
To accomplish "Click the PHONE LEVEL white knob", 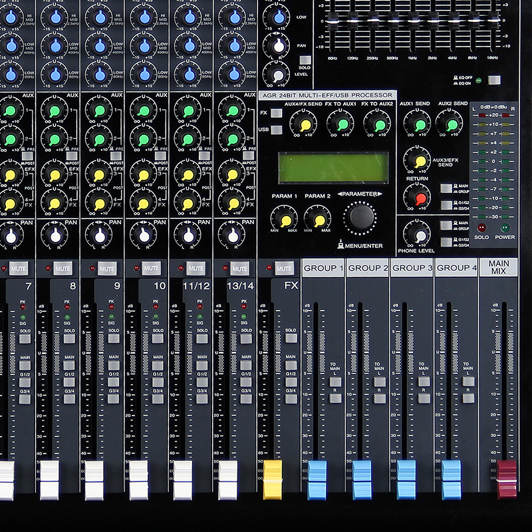I will (x=418, y=234).
